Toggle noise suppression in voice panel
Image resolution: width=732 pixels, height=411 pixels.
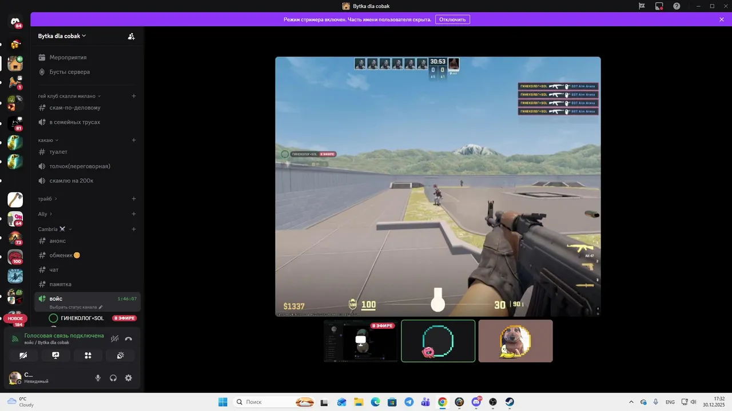[x=114, y=339]
